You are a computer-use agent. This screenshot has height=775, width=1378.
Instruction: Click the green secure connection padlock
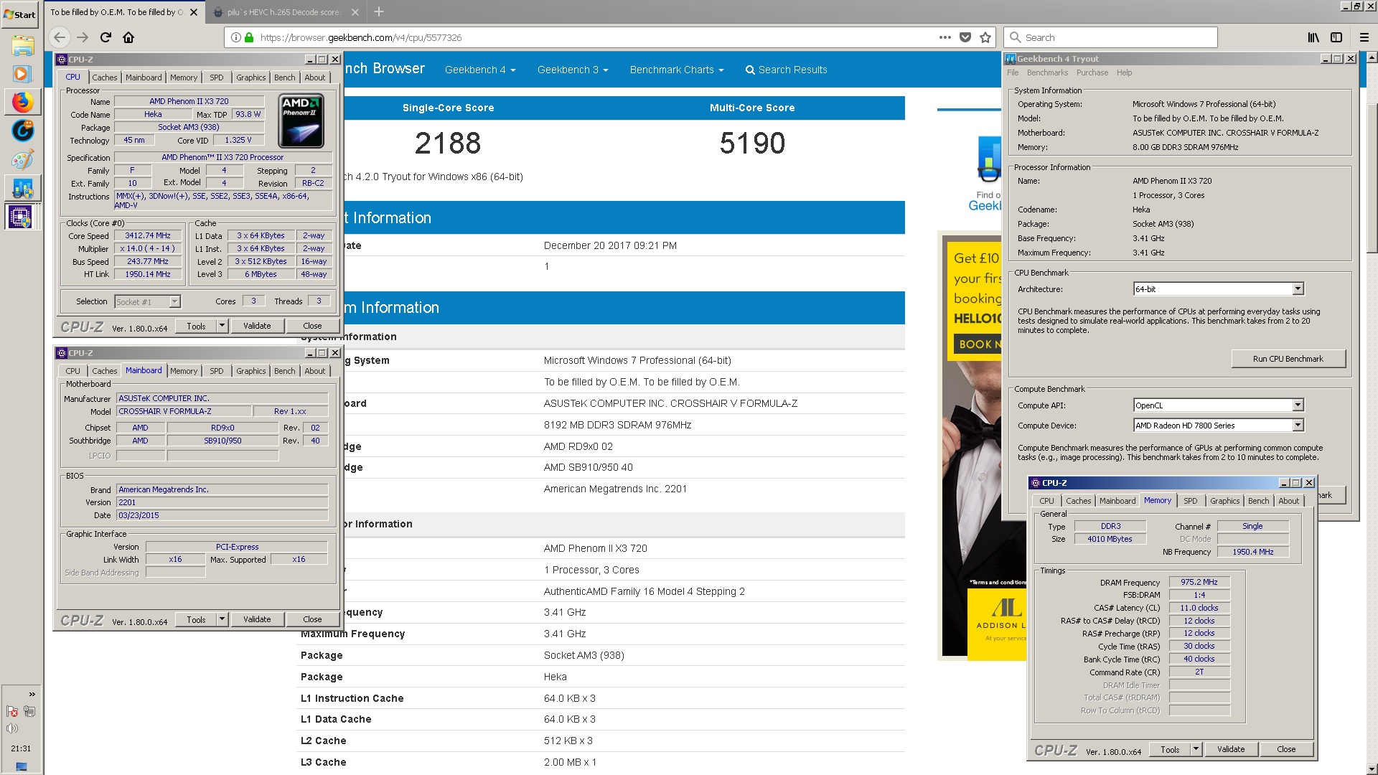[249, 37]
